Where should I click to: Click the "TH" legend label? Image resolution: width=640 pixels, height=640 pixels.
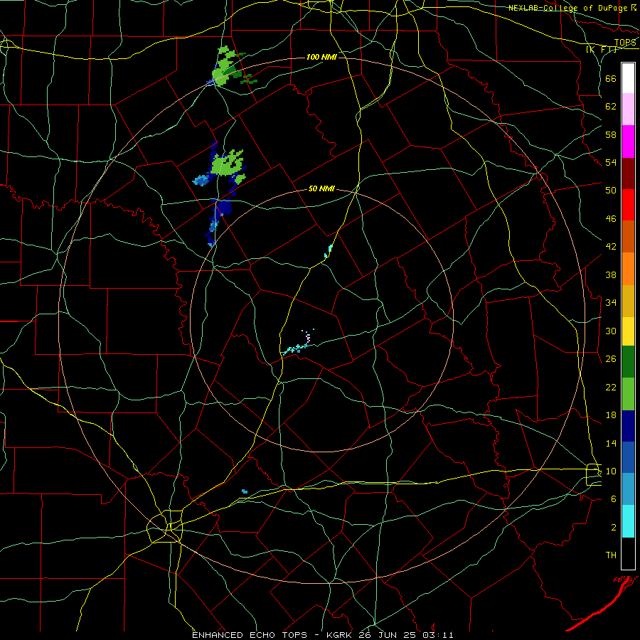click(611, 555)
